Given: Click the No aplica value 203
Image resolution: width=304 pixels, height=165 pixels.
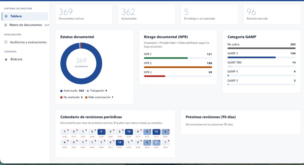Looking at the screenshot, I should 293,44.
